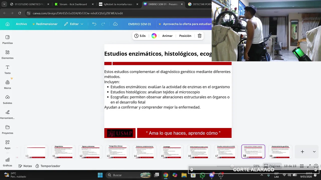Viewport: 321px width, 180px height.
Task: Click the canva.com address bar URL
Action: (78, 13)
